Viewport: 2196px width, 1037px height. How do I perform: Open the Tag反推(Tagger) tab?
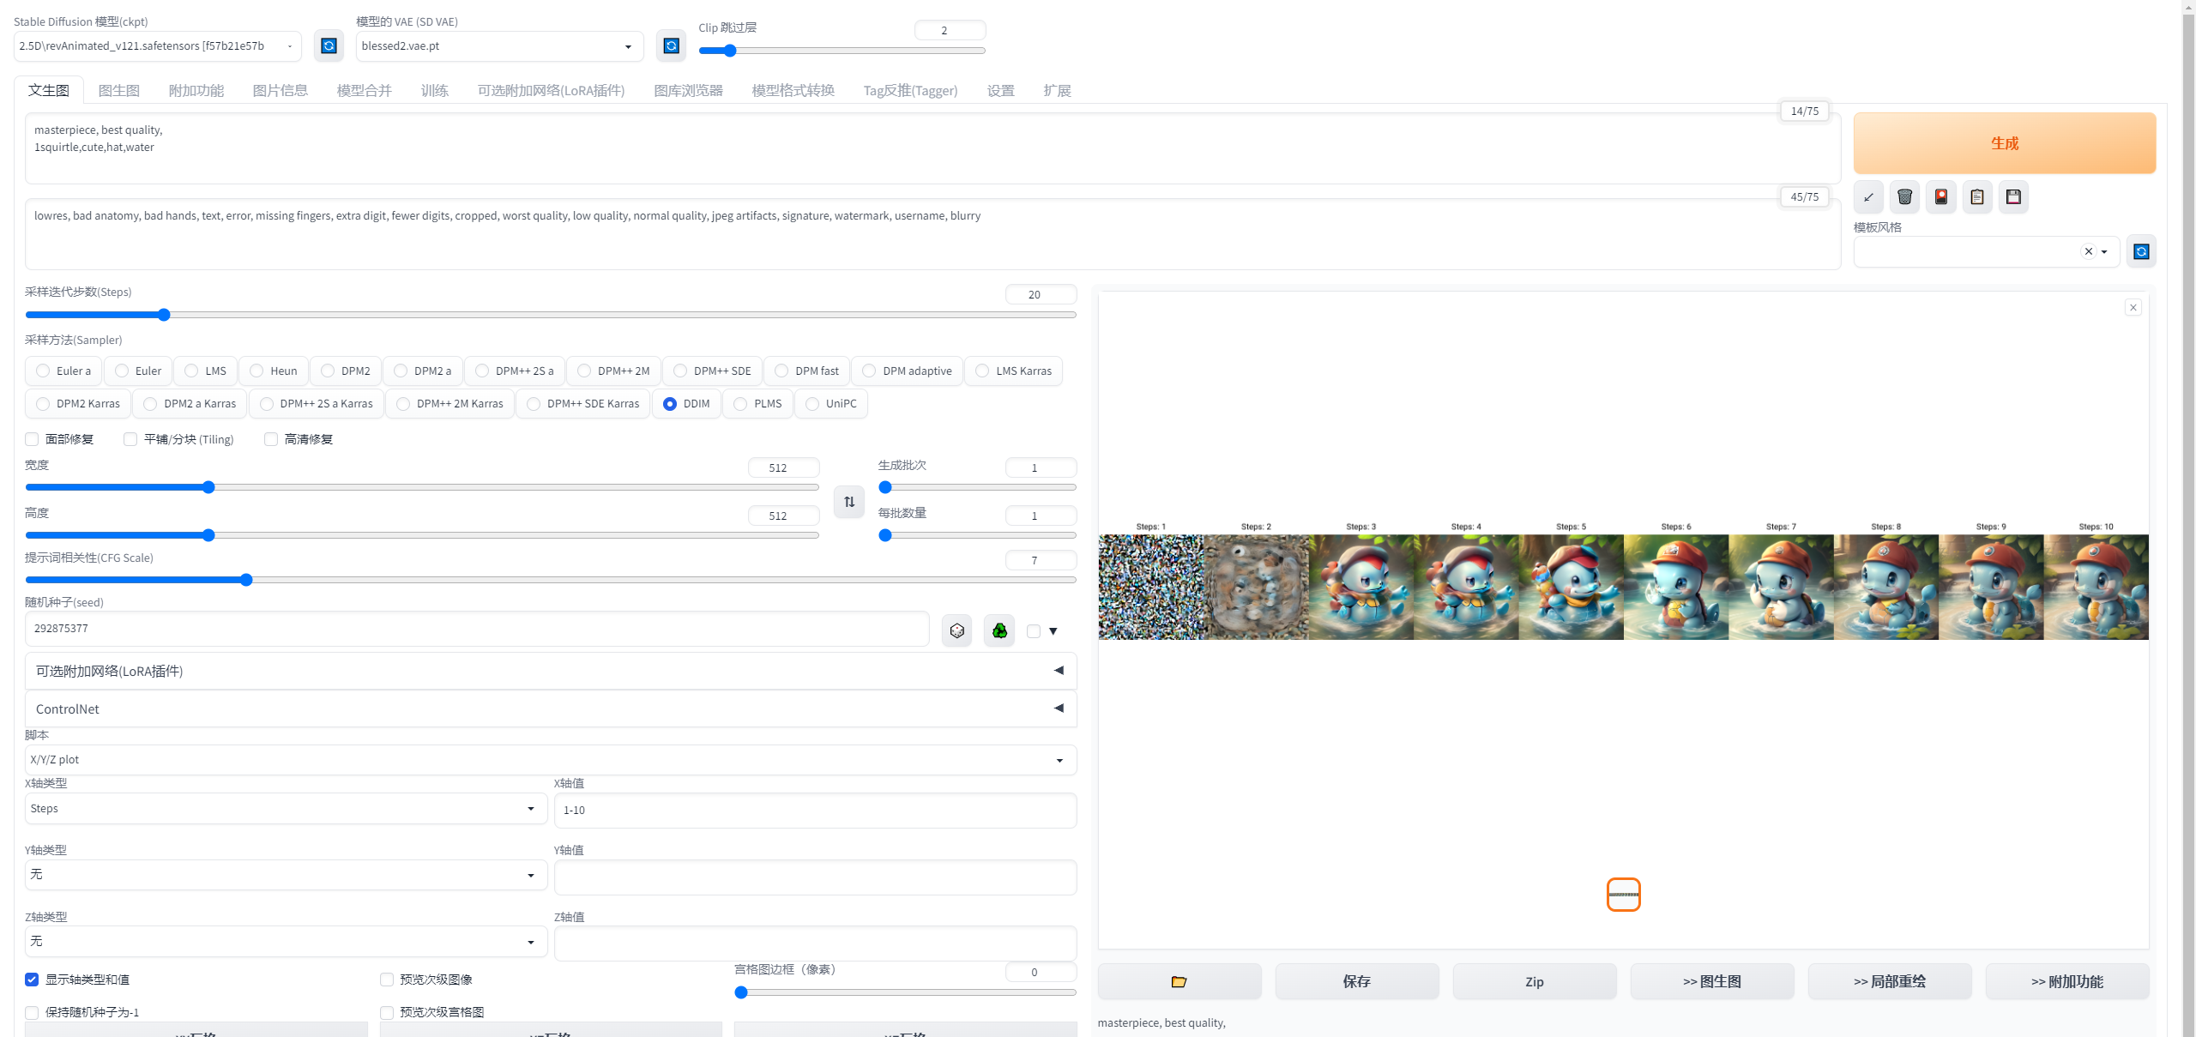pos(910,90)
